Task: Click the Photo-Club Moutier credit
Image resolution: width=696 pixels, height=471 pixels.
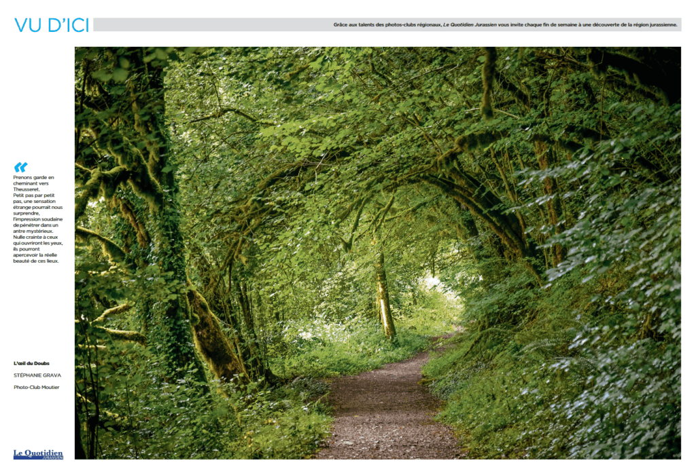Action: [36, 387]
